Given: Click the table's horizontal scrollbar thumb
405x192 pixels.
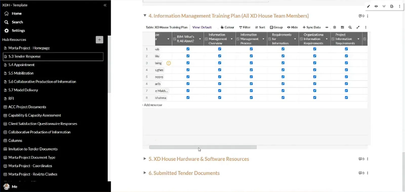Looking at the screenshot, I should 203,147.
